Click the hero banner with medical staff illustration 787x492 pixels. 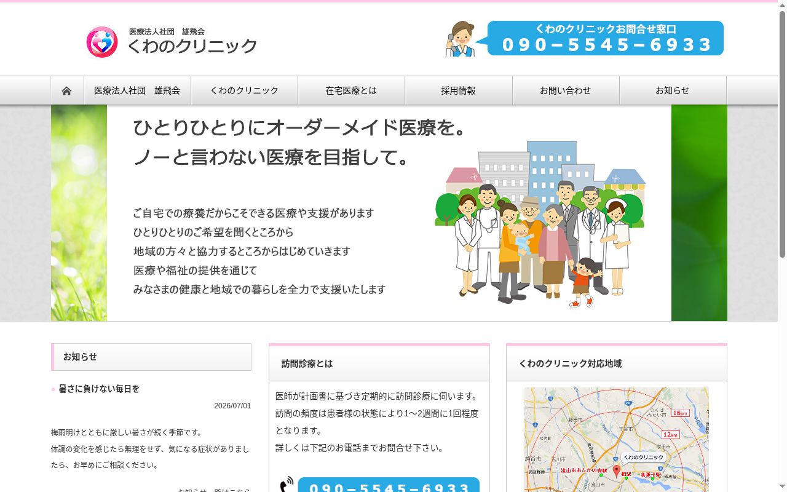tap(389, 213)
